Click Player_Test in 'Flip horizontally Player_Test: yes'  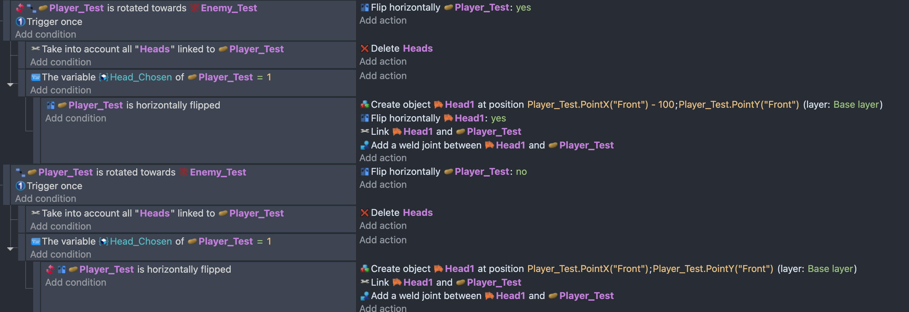(482, 8)
